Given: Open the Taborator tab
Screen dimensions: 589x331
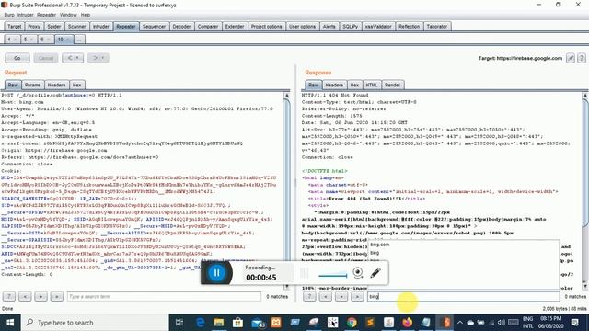Looking at the screenshot, I should point(437,27).
